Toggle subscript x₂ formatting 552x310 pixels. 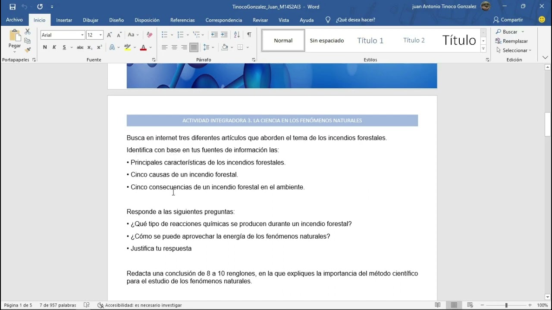coord(90,47)
